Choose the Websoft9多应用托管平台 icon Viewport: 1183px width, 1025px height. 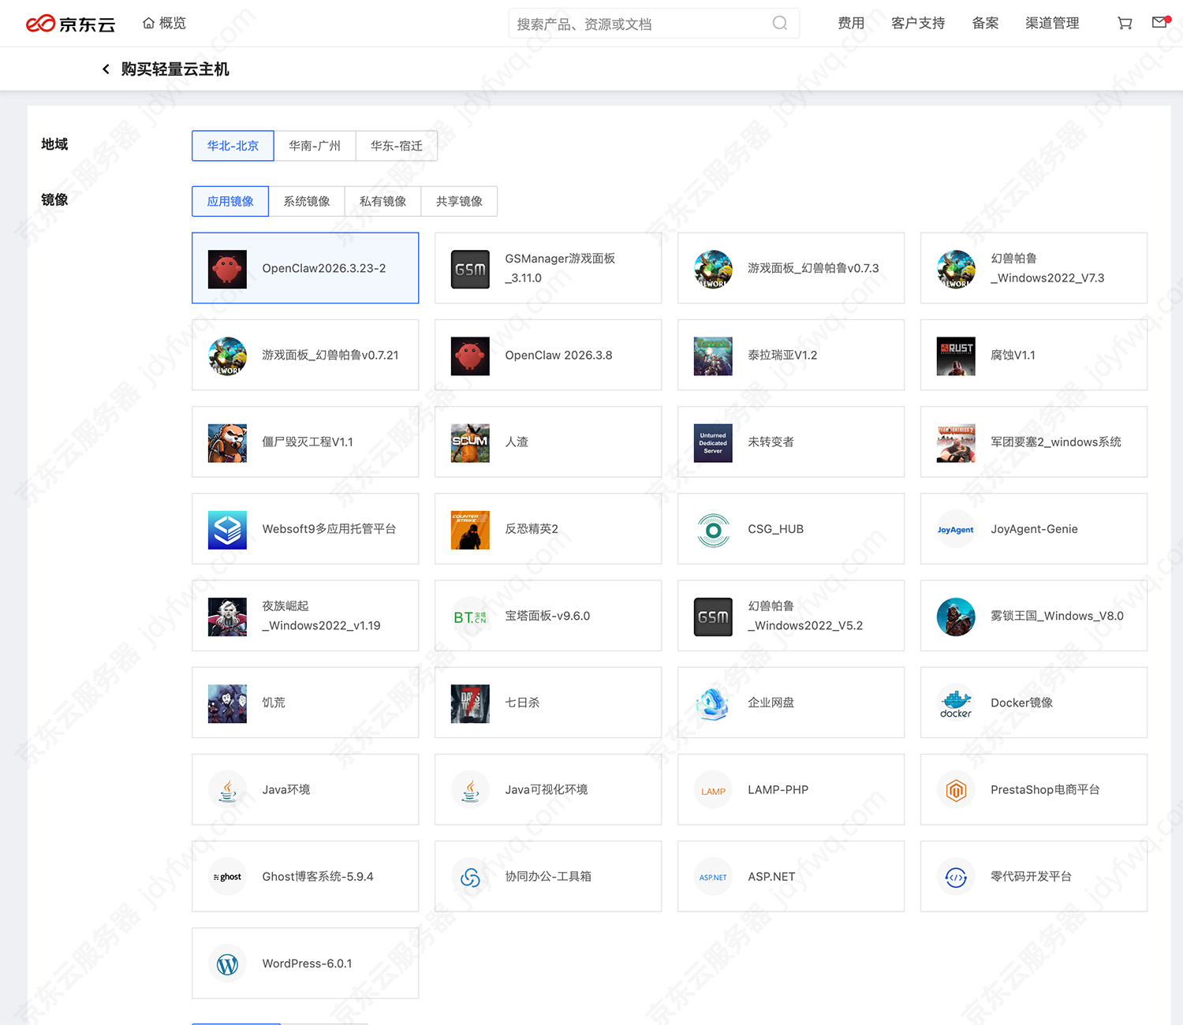[x=227, y=530]
